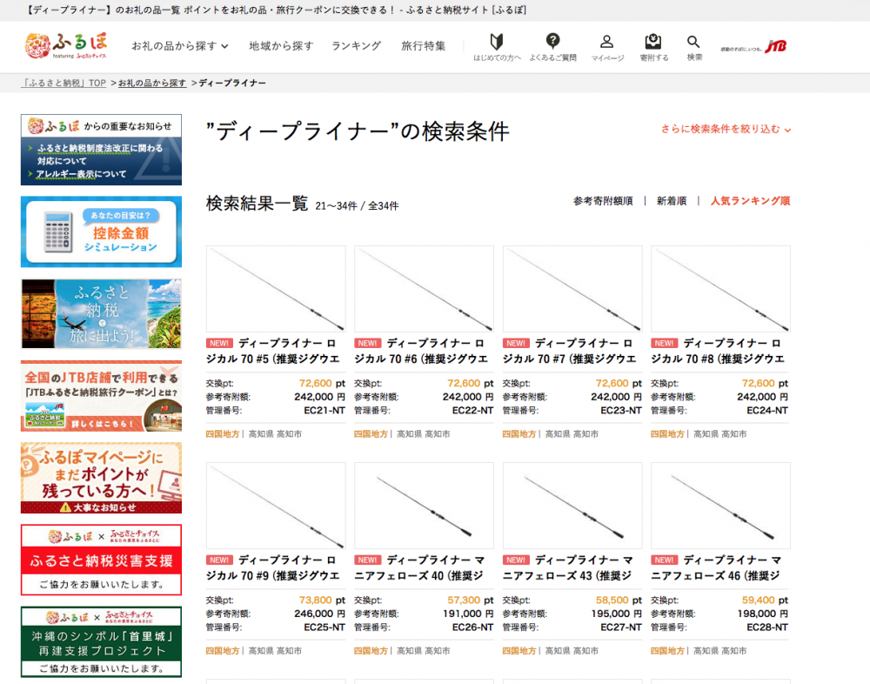Screen dimensions: 870x684
Task: Open the 地域から探す menu item
Action: pos(281,46)
